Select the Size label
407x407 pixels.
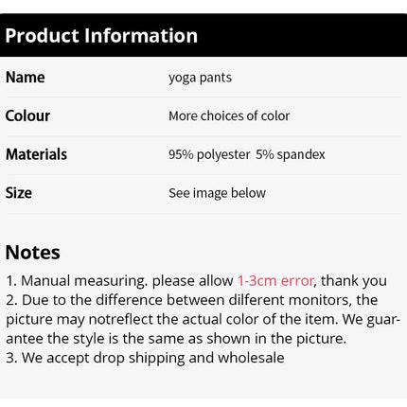[x=19, y=193]
